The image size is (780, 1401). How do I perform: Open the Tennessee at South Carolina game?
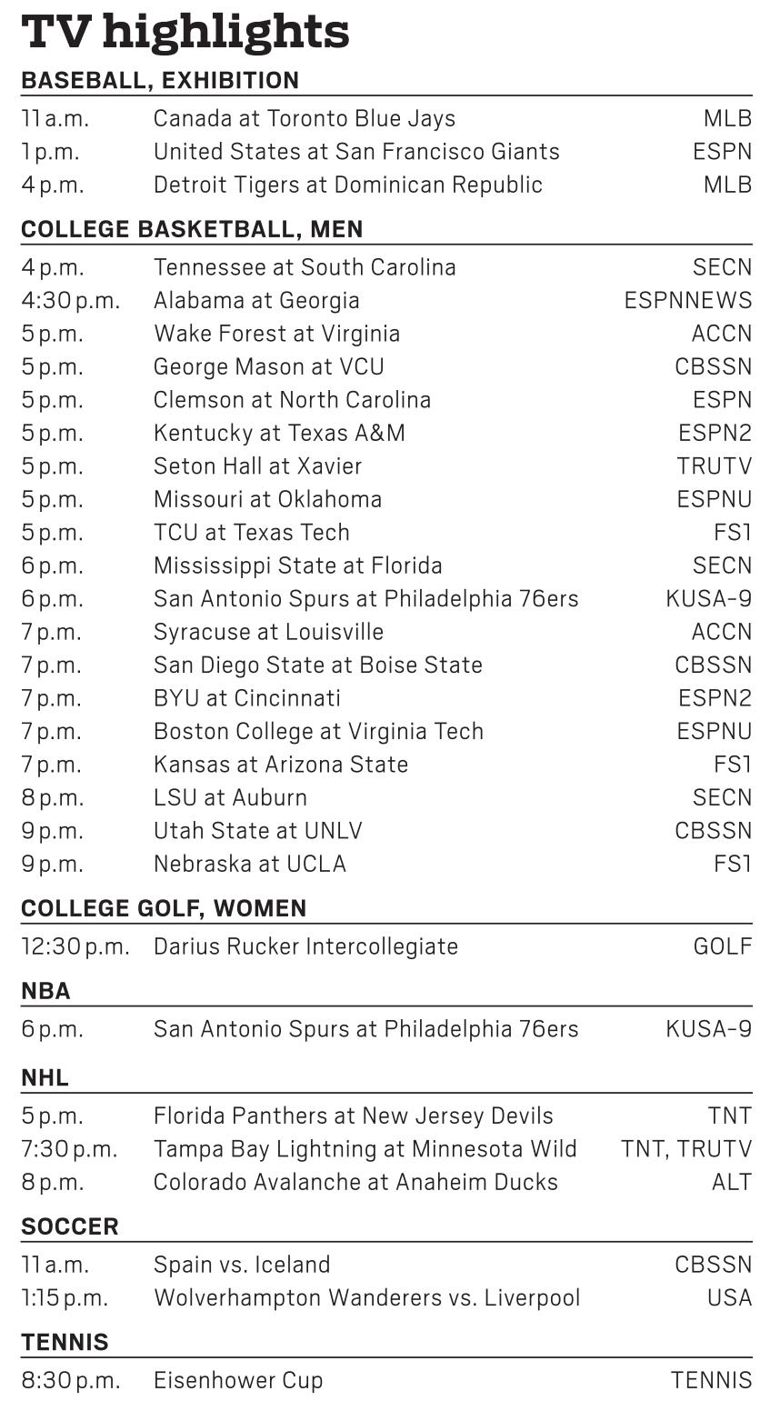pos(305,267)
